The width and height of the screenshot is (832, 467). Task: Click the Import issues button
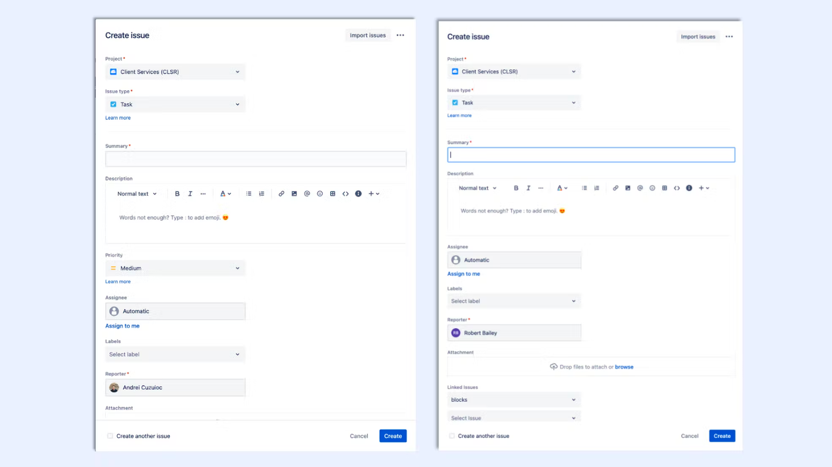(367, 35)
